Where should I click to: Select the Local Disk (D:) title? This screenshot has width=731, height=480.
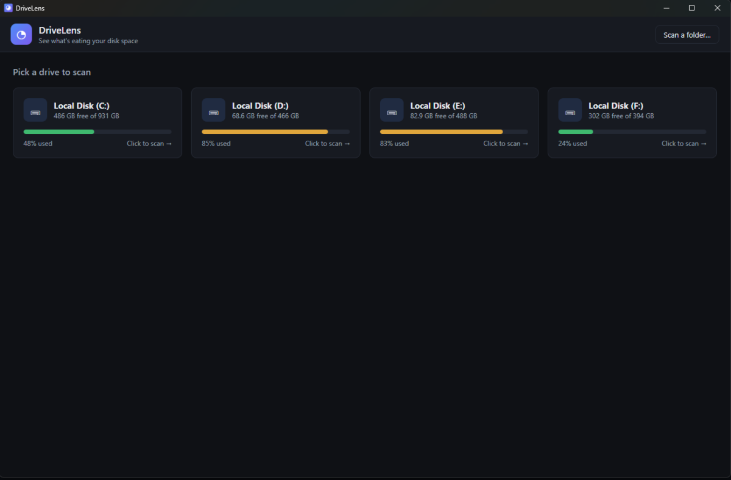pos(260,106)
